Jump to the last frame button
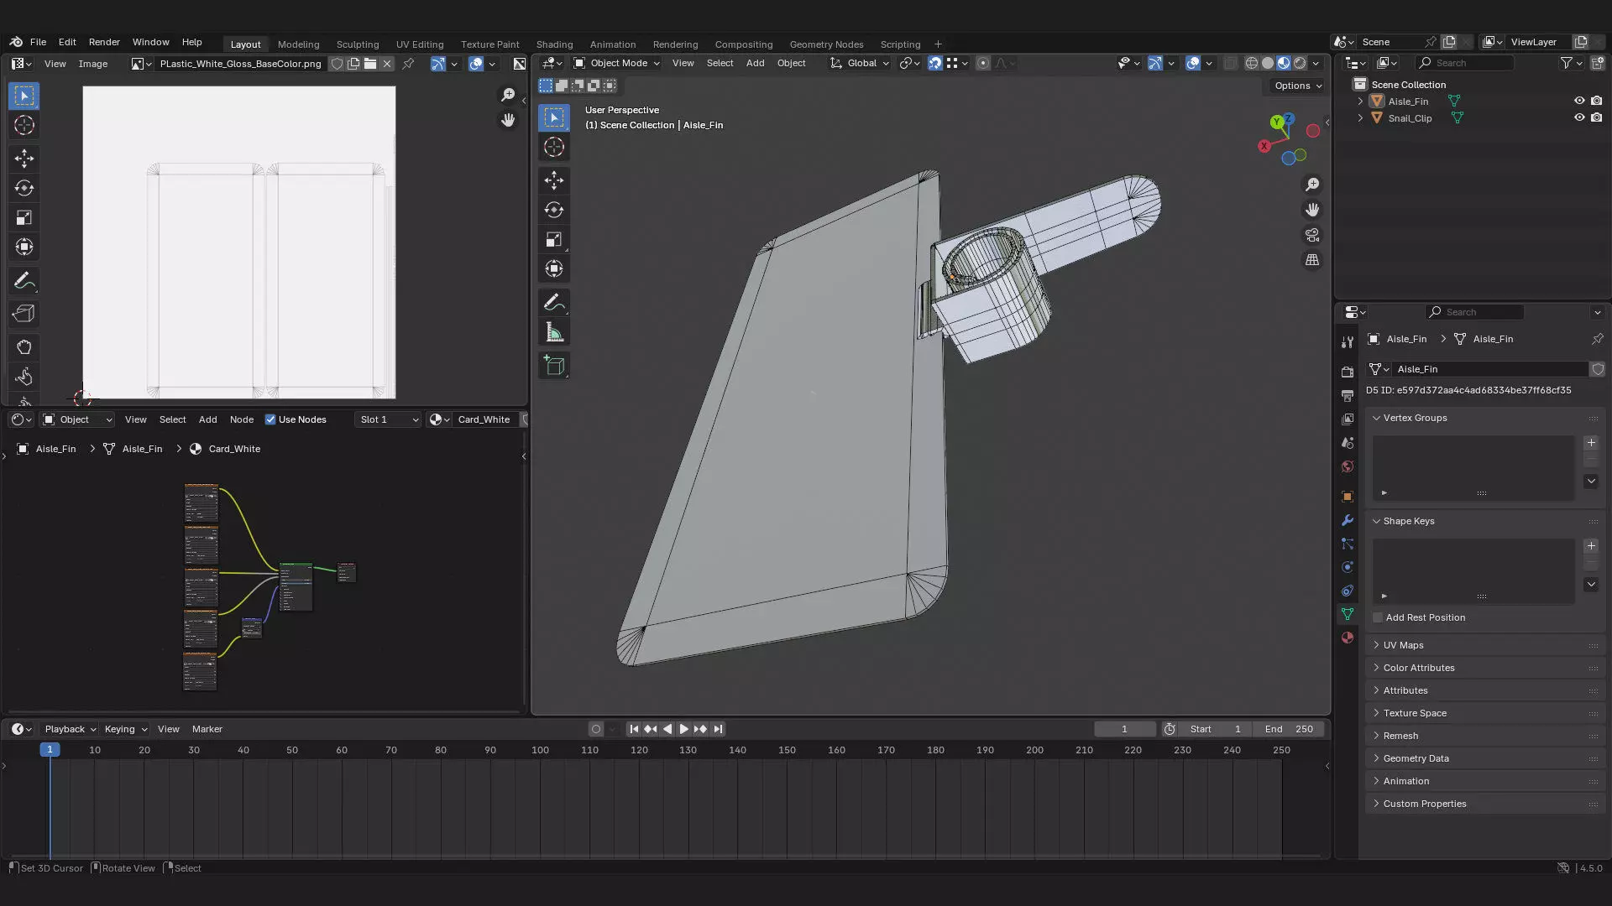The image size is (1612, 906). [x=718, y=729]
